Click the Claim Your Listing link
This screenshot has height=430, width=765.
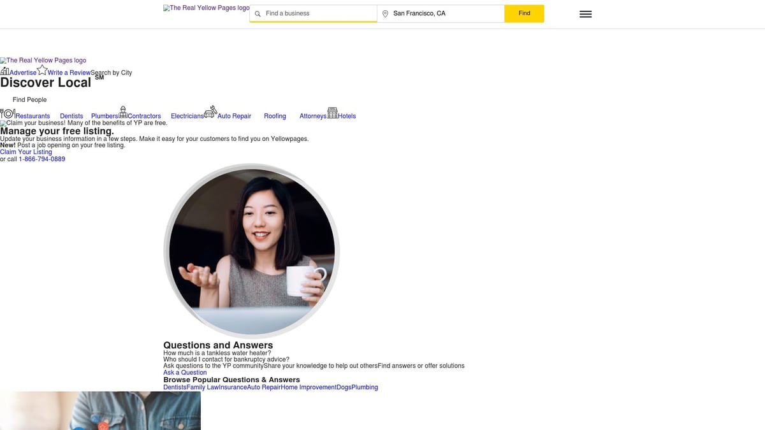26,152
